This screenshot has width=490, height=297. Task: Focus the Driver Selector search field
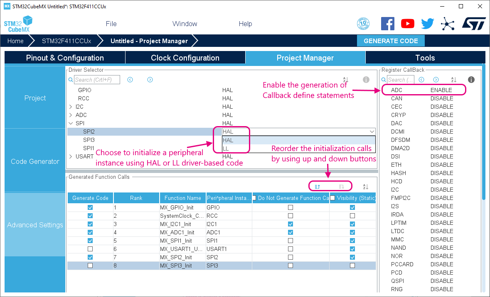click(x=97, y=80)
